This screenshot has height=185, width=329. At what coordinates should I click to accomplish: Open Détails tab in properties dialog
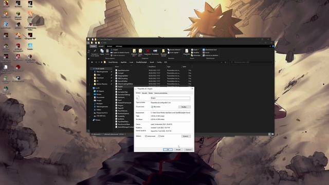tap(151, 93)
